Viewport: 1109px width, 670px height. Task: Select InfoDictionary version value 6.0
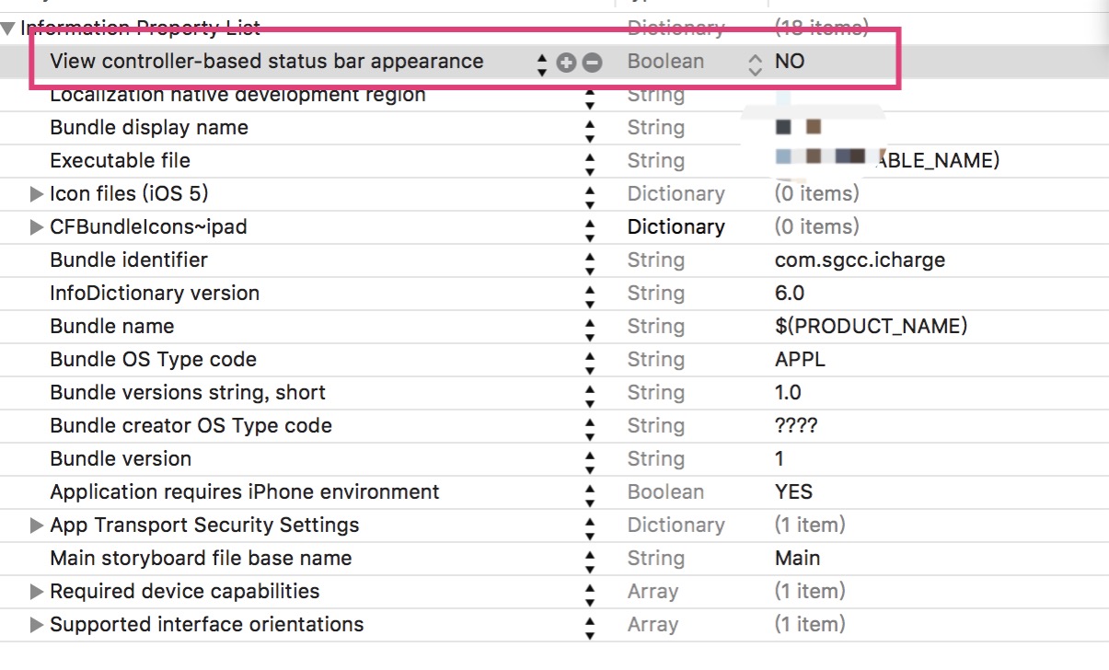[790, 294]
